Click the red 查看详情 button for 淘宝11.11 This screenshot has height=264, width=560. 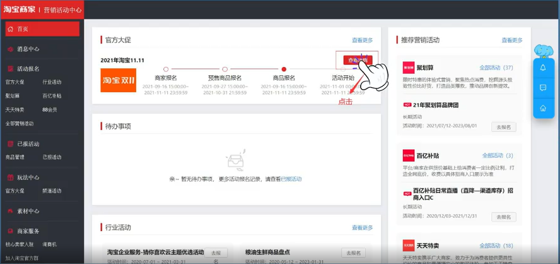tap(358, 60)
